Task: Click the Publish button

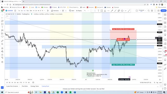Action: click(164, 11)
